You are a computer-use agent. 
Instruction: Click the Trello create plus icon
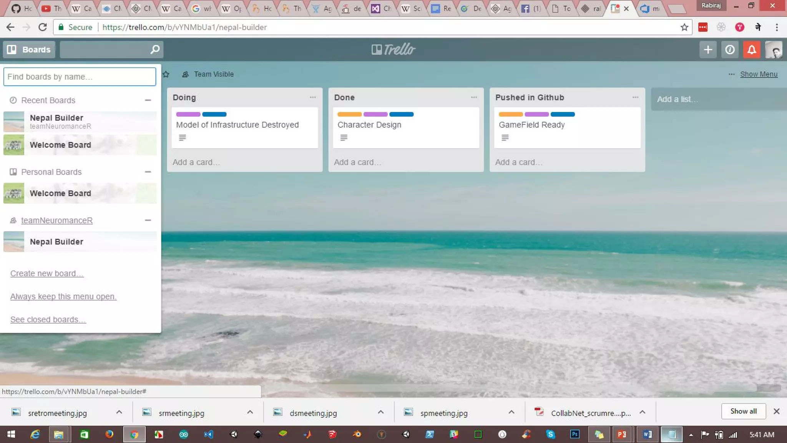(708, 50)
